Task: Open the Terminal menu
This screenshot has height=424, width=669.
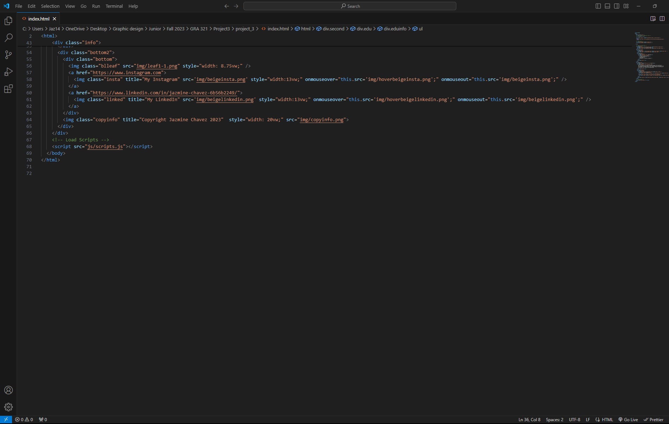Action: click(x=114, y=6)
